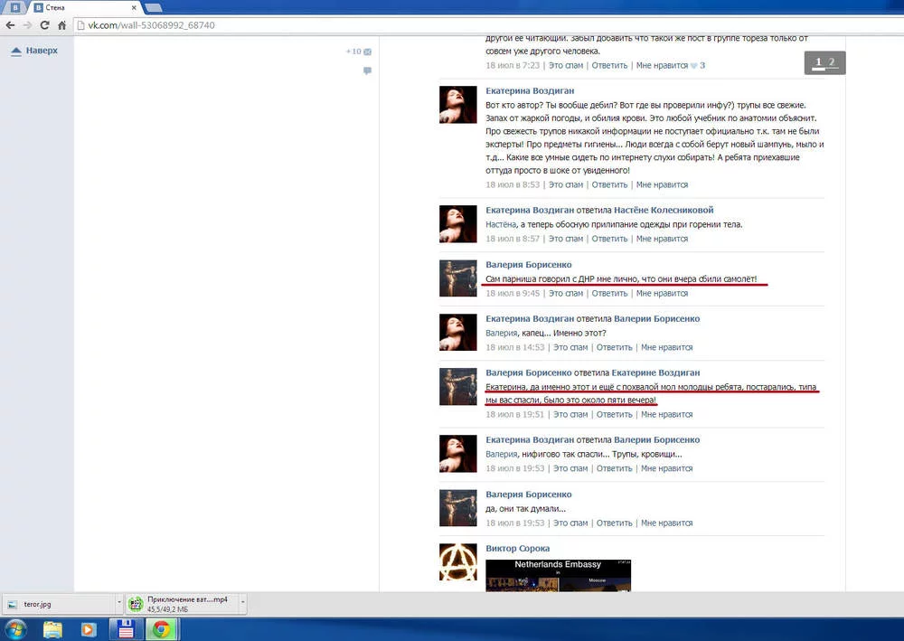
Task: Click Мне нравится on Валерия's 19:53 comment
Action: pos(666,523)
